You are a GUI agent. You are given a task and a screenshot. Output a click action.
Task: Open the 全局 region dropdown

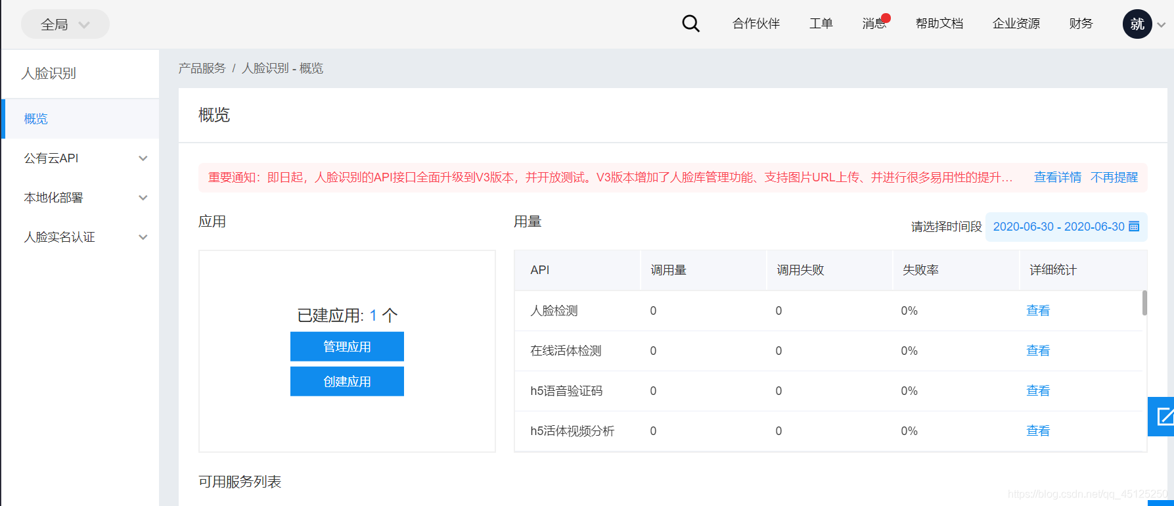pos(65,24)
